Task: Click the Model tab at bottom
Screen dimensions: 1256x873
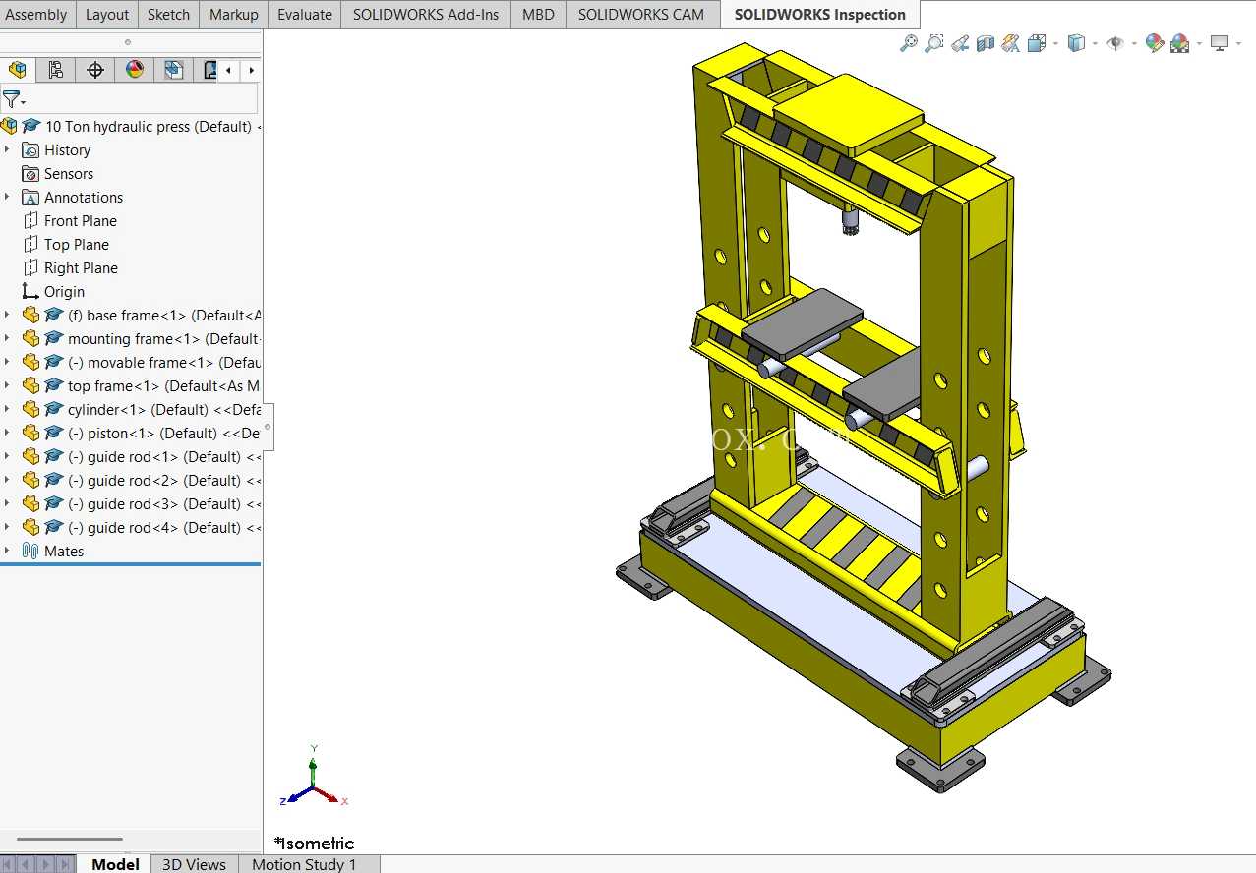Action: tap(115, 864)
